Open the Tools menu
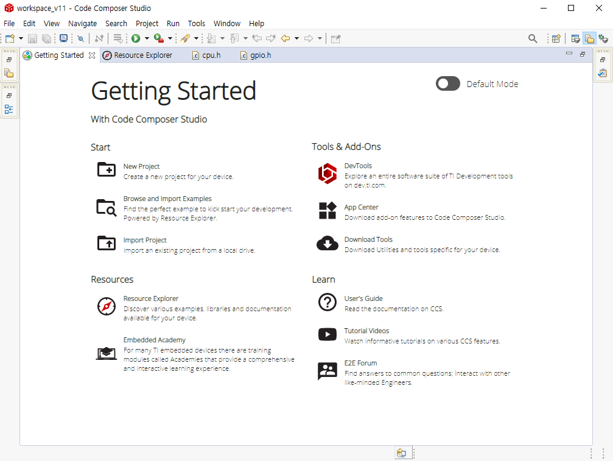613x461 pixels. 196,24
